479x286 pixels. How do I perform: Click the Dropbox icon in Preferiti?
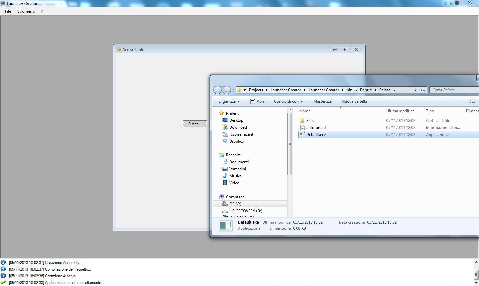click(225, 141)
